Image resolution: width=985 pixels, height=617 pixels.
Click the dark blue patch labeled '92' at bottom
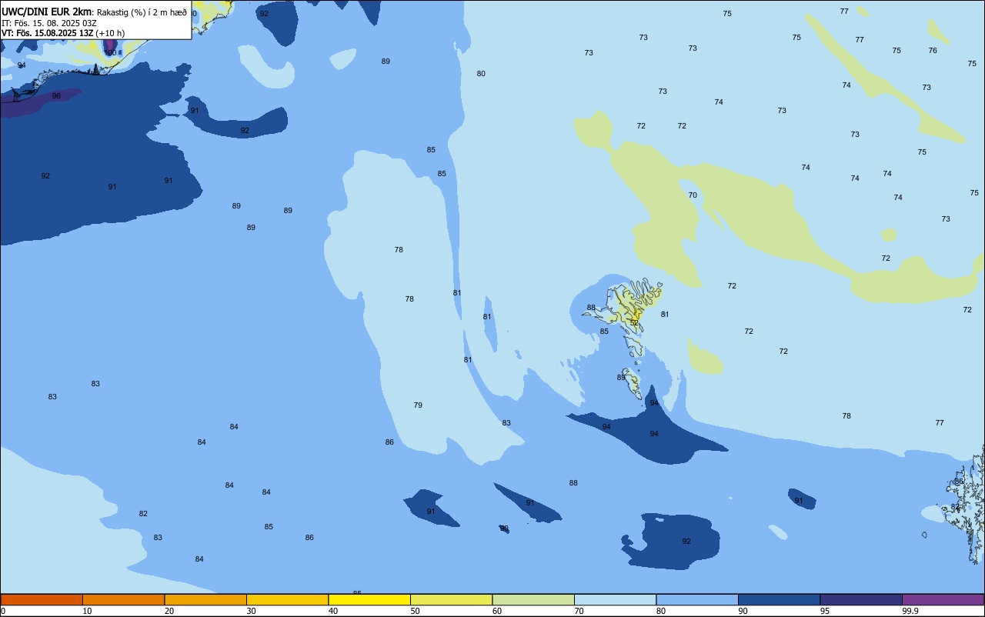click(x=671, y=542)
